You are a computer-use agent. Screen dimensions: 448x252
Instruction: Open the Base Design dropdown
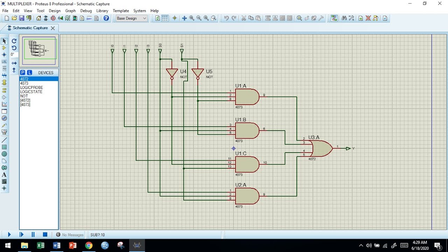pos(132,18)
